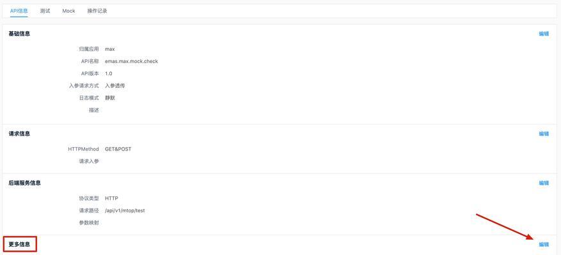Go to the 操作记录 tab
The image size is (561, 255).
(97, 11)
